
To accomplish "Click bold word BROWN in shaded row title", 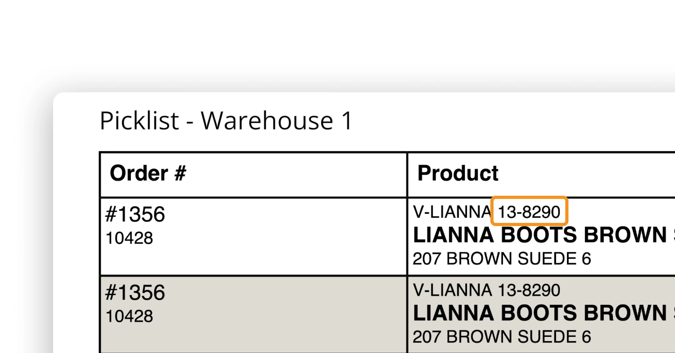I will coord(625,313).
